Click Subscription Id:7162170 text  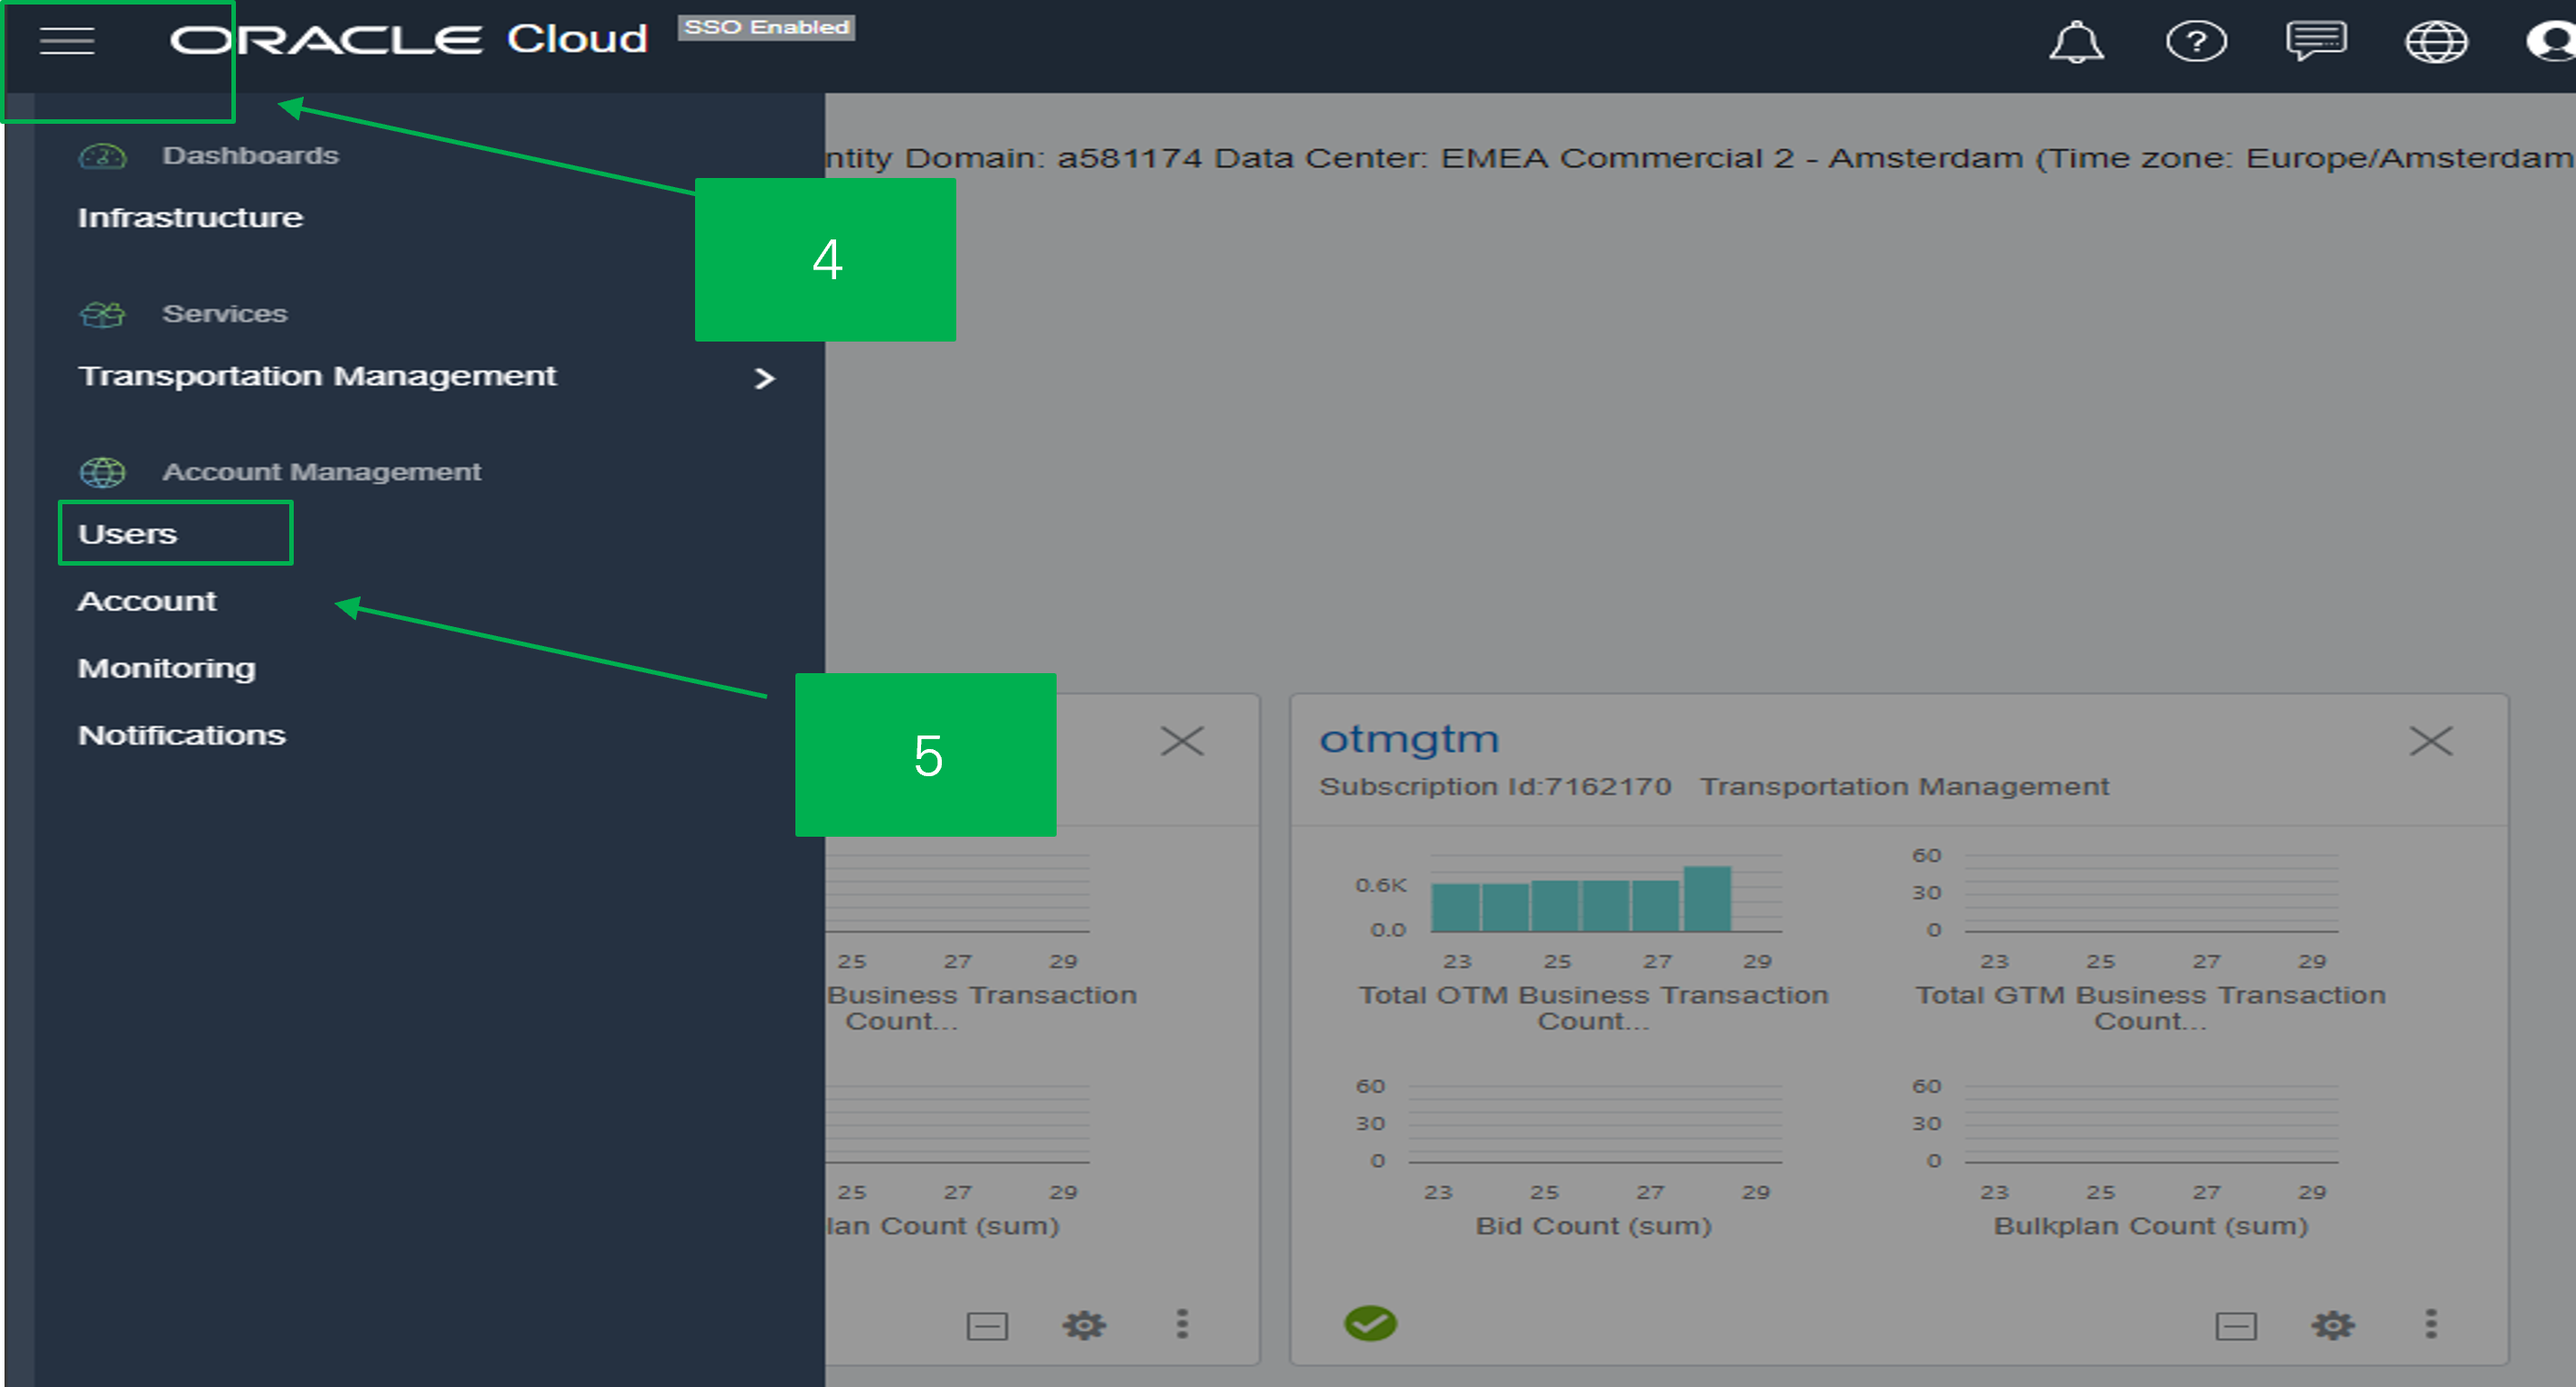(1495, 787)
